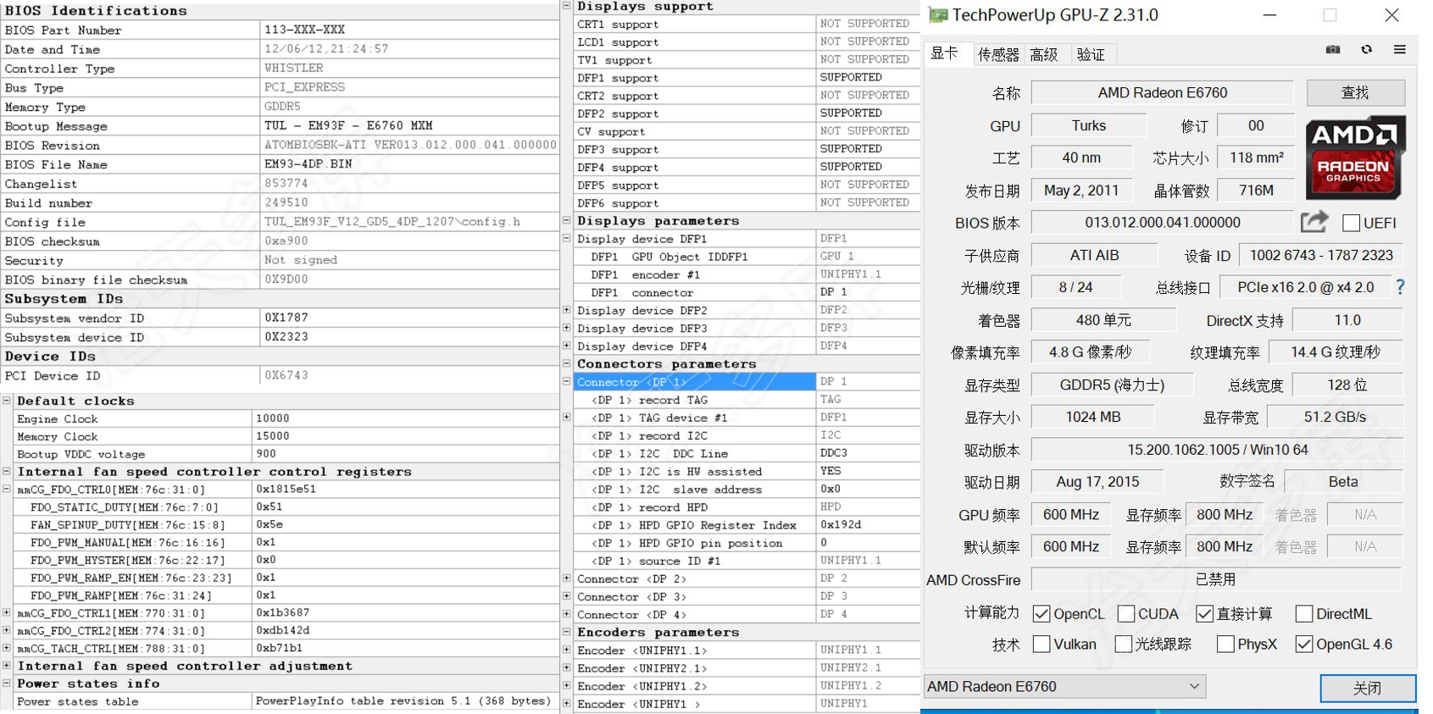Screen dimensions: 1433x714
Task: Toggle the 光线跟踪 checkbox
Action: 1124,645
